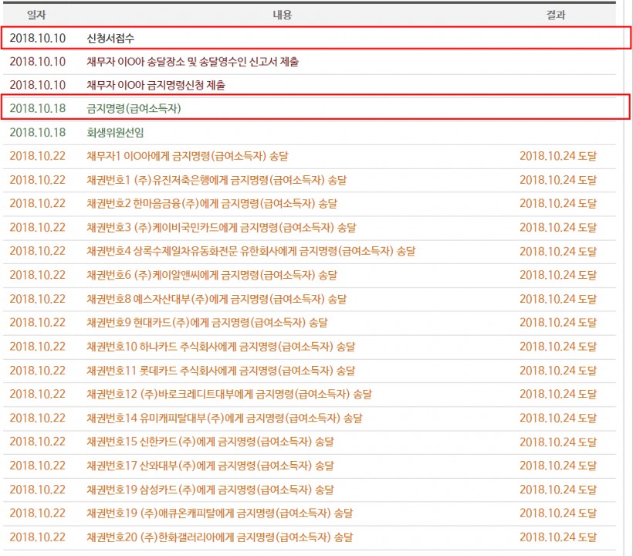This screenshot has width=633, height=556.
Task: Click 도달 result in 신한카드 row
Action: point(558,442)
